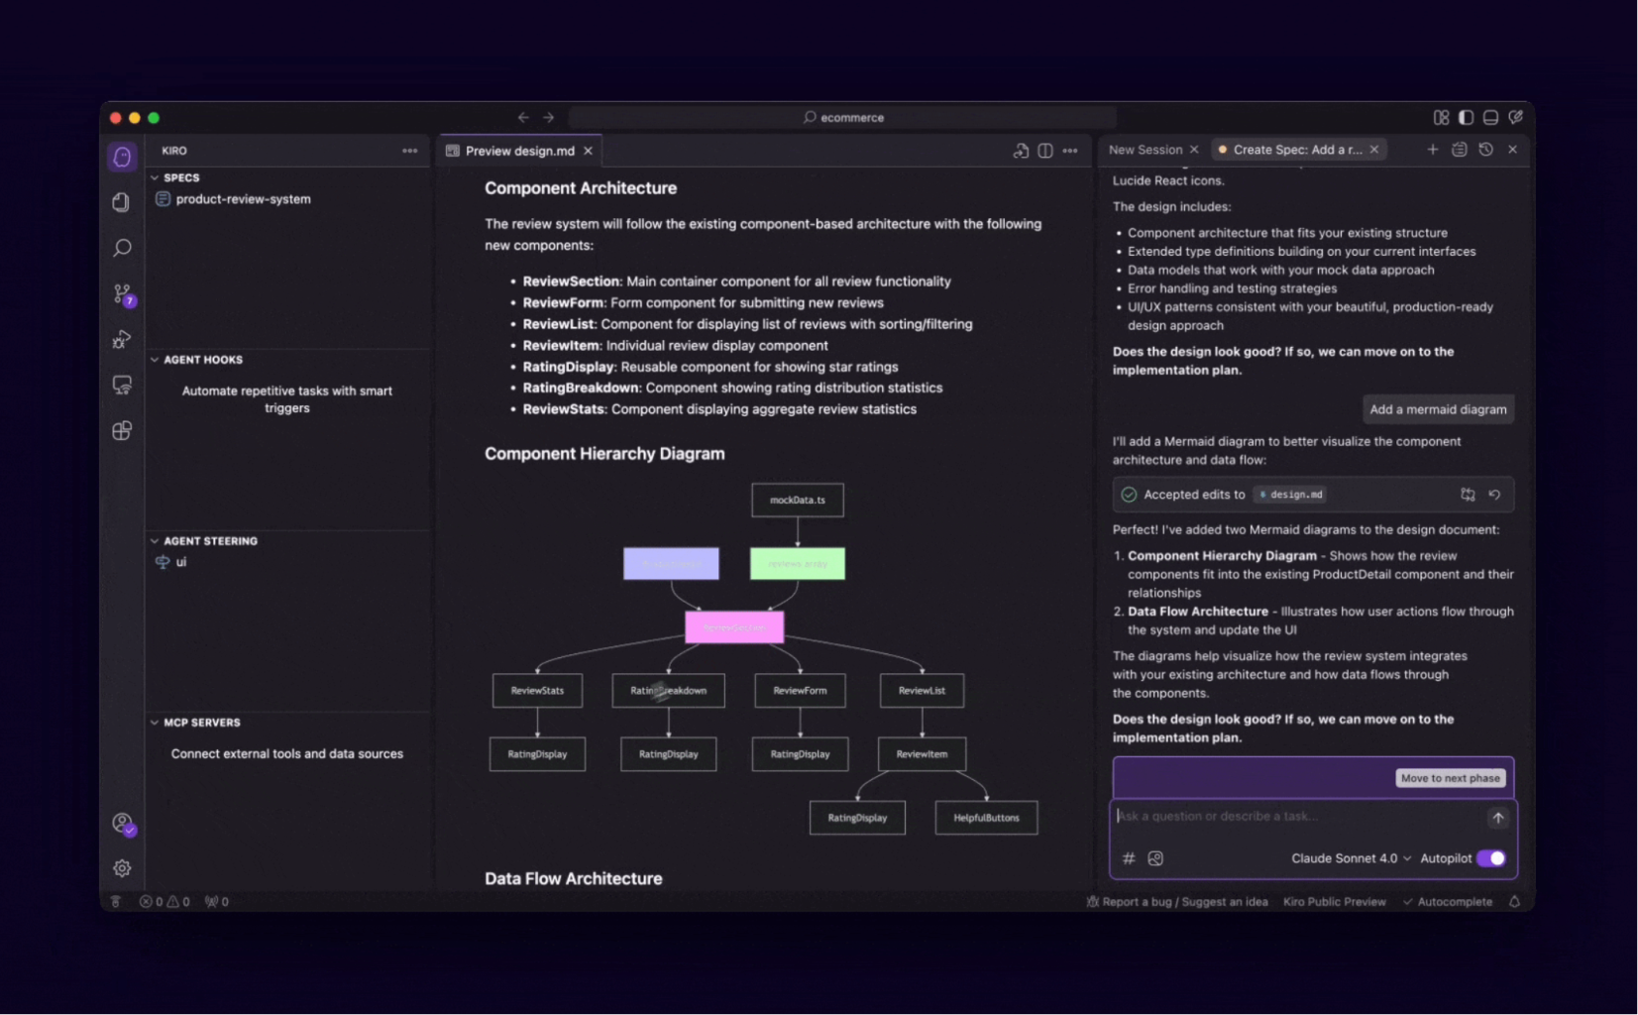Screen dimensions: 1638x1015
Task: Click the split editor icon
Action: tap(1045, 151)
